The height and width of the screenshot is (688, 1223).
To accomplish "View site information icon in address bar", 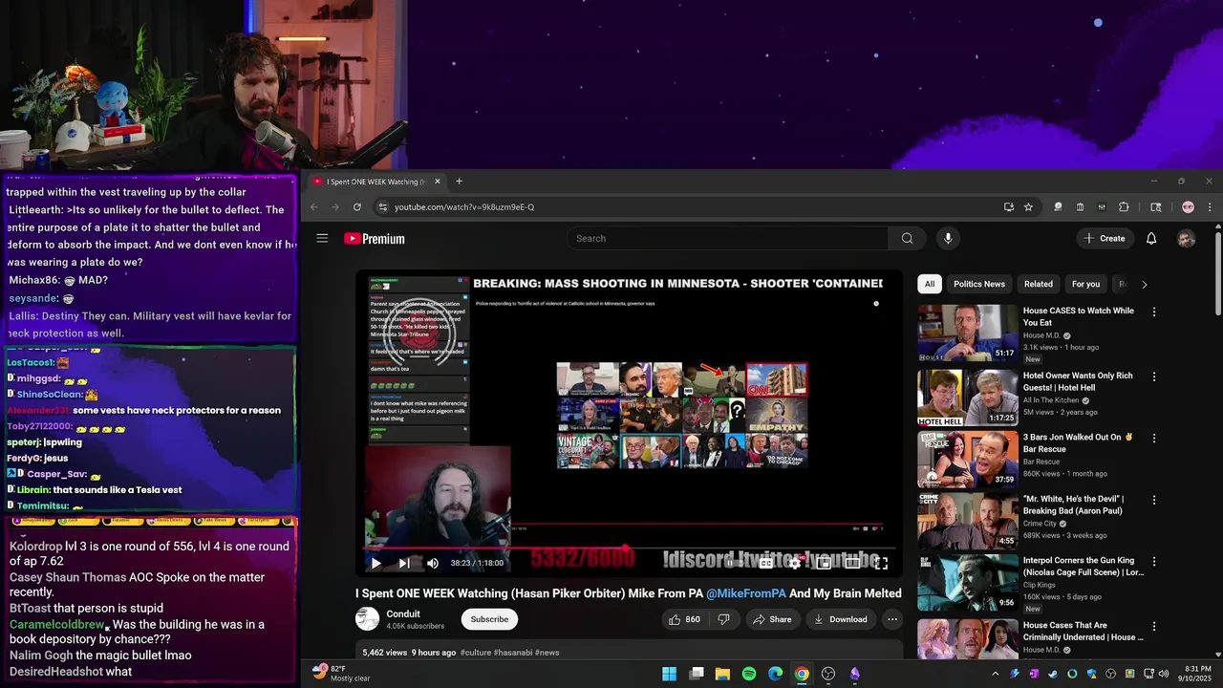I will pos(382,206).
